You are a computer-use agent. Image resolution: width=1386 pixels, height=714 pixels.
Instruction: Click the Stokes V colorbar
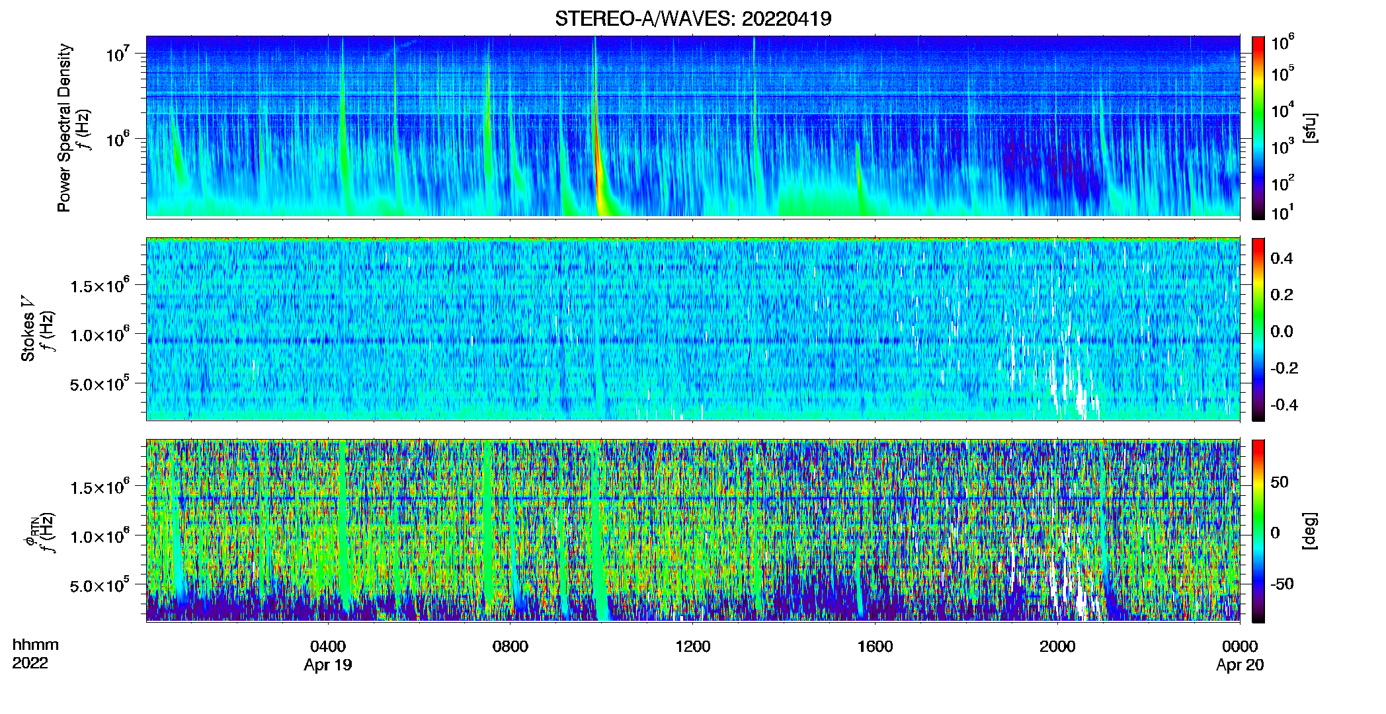(1258, 329)
